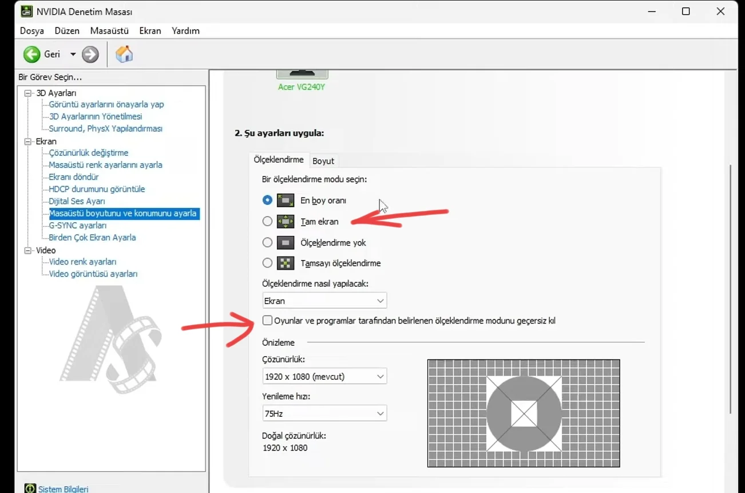This screenshot has width=745, height=493.
Task: Open the Yenileme hızı 75Hz dropdown
Action: pos(324,413)
